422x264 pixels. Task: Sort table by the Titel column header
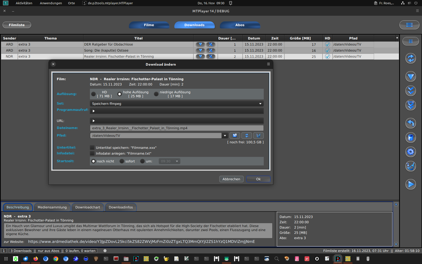(x=138, y=38)
